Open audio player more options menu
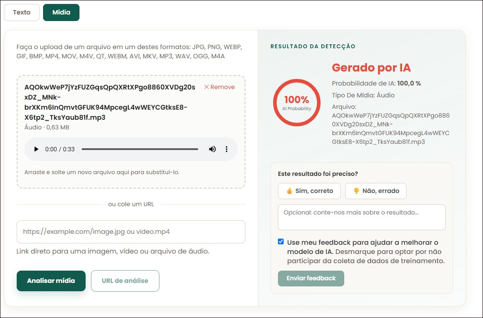Viewport: 483px width, 318px height. coord(227,149)
